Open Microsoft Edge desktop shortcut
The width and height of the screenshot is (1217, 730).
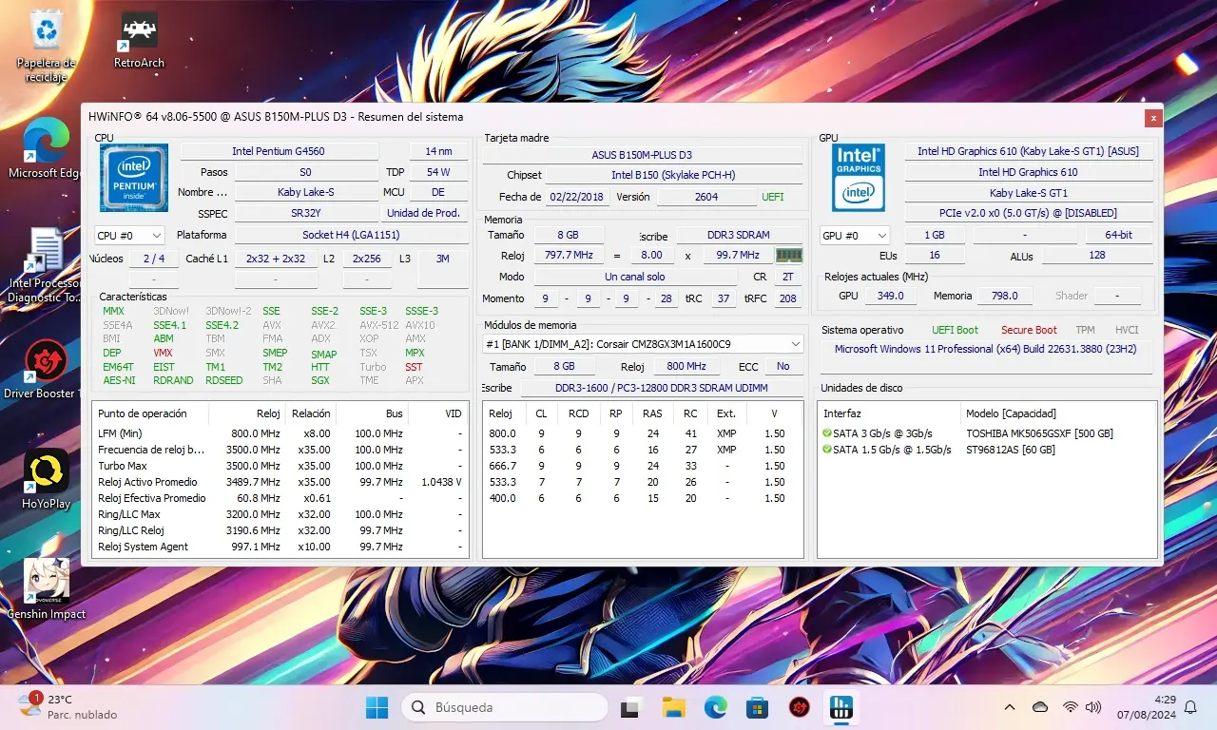(x=46, y=149)
